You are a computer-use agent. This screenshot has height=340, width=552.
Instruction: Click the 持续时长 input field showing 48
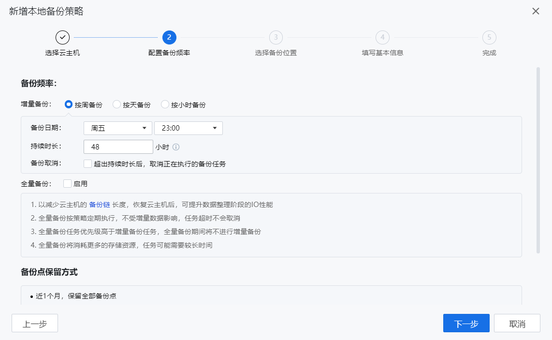(x=118, y=147)
